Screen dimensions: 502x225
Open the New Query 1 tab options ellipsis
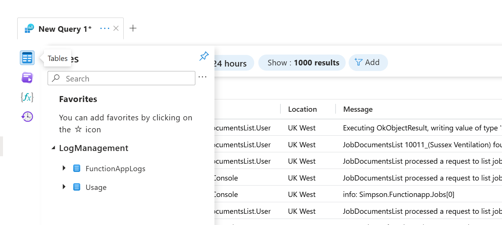[105, 28]
